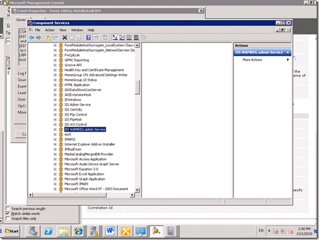Click the Start button
Screen dimensions: 319x240
tap(12, 231)
